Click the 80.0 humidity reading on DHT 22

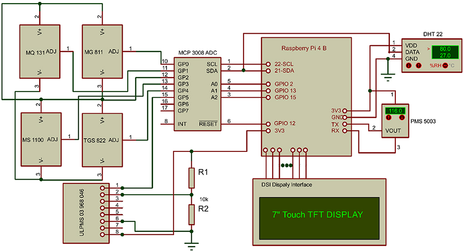[x=445, y=49]
